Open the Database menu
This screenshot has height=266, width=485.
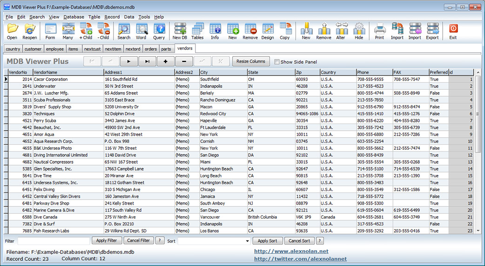tap(74, 17)
